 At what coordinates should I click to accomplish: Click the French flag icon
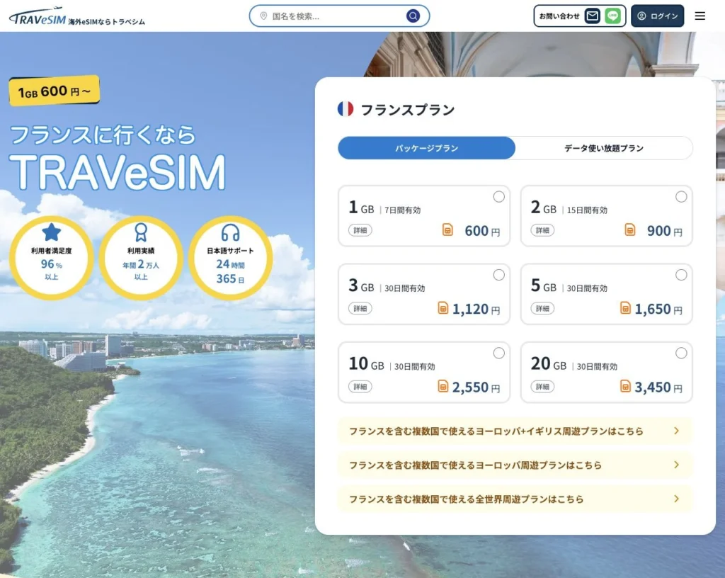346,109
